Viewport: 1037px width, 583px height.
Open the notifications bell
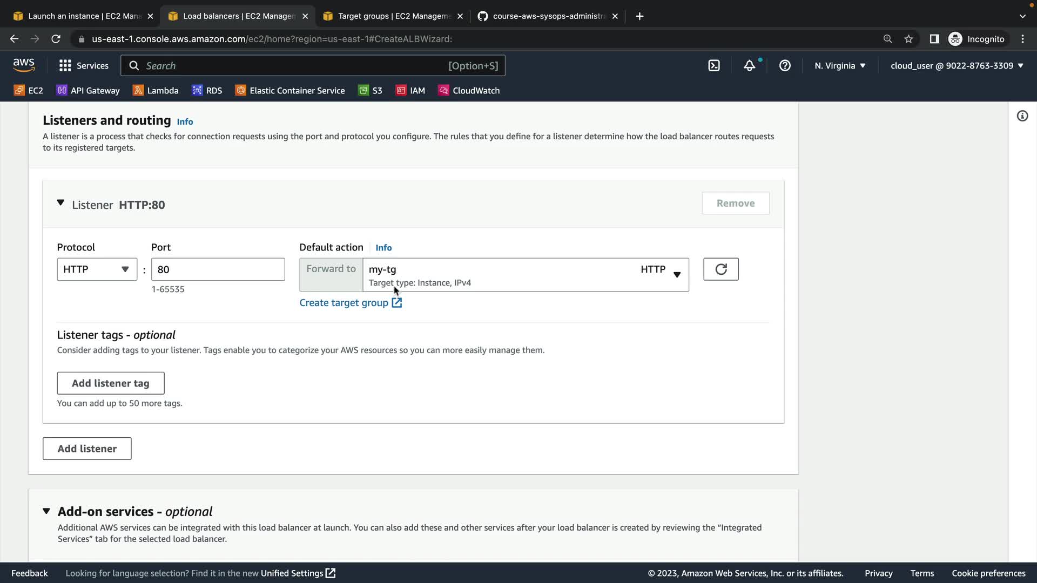[x=749, y=66]
